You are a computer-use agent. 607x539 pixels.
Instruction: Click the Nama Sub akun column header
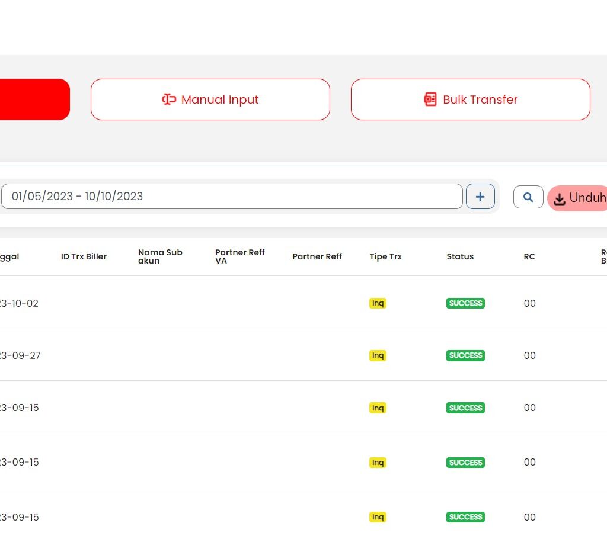click(x=160, y=256)
